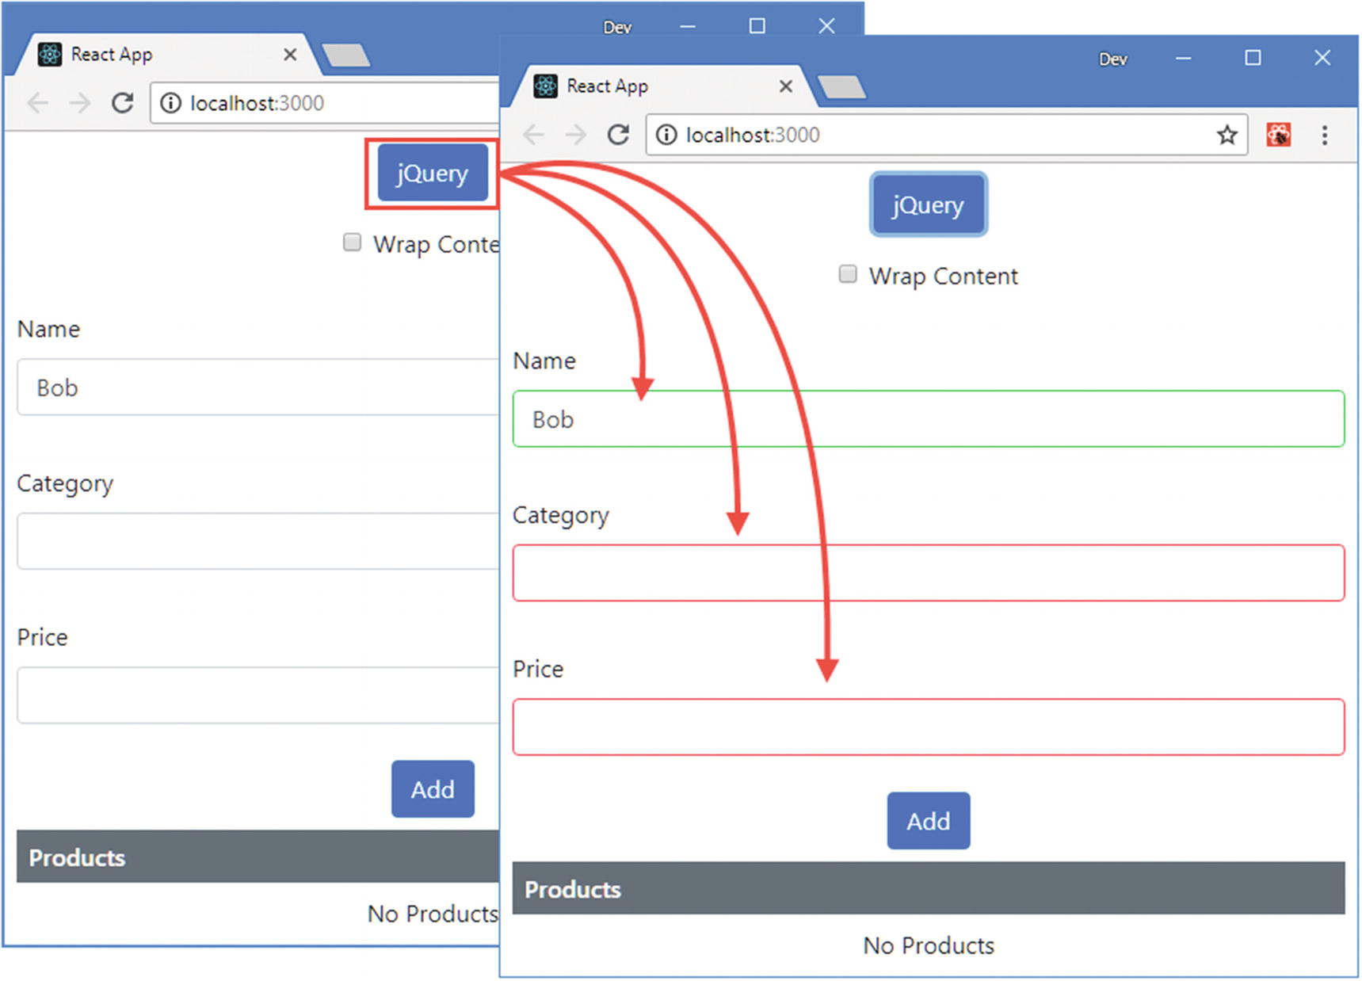Click the jQuery button in the front window
Viewport: 1362px width, 981px height.
point(928,204)
